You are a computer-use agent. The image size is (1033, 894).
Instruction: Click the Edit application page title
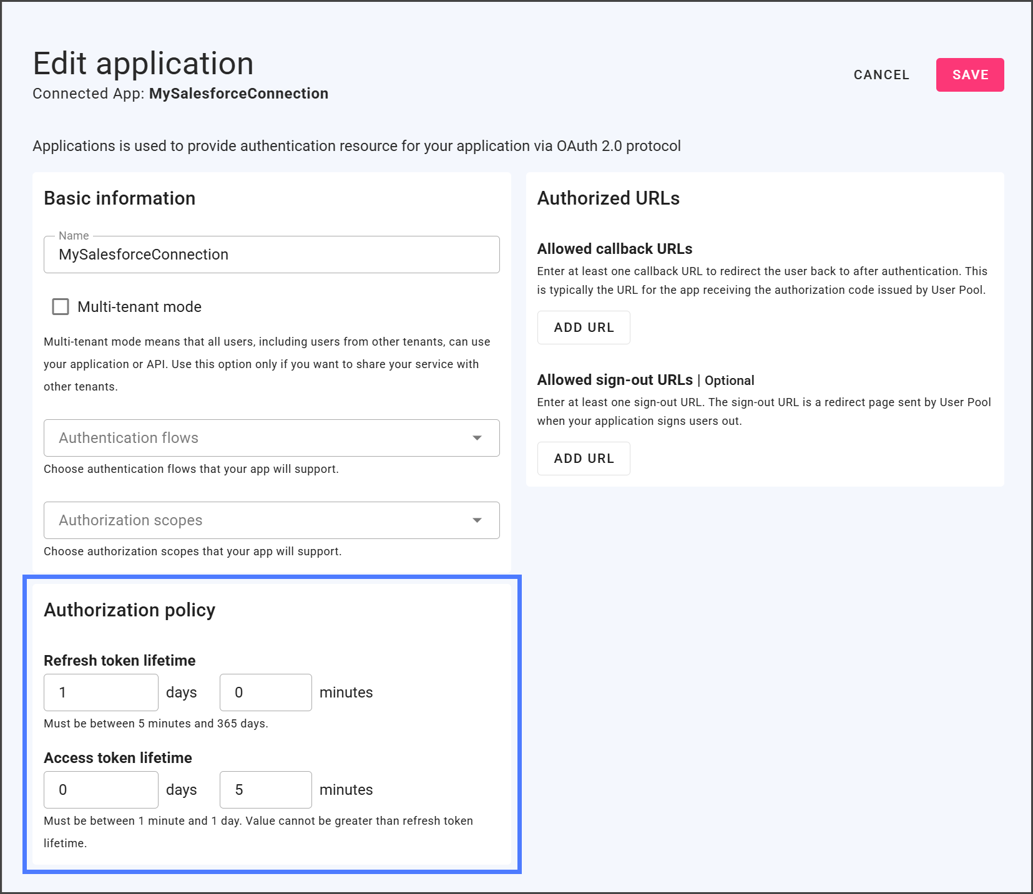click(x=143, y=64)
